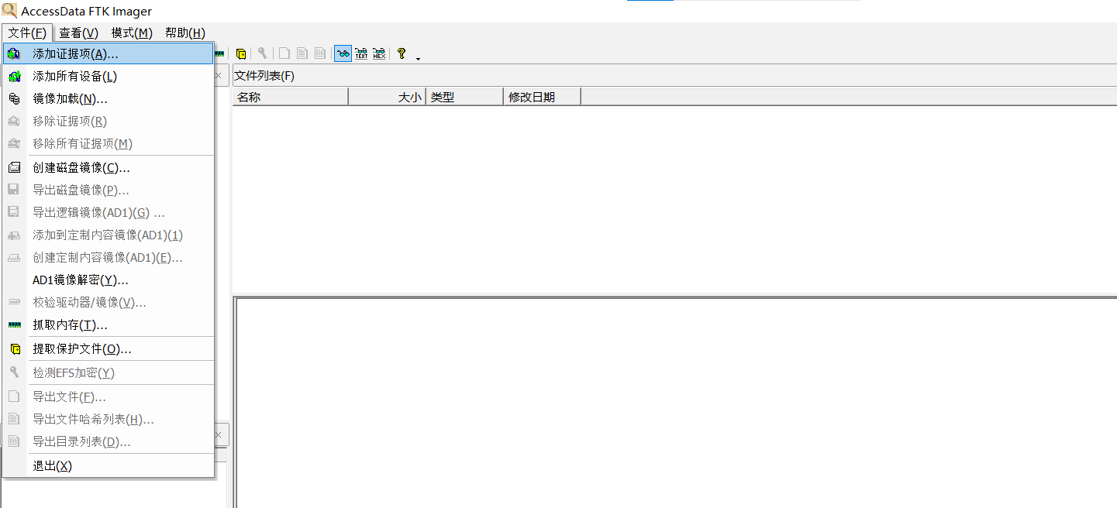Click the lined-page hash list toolbar icon
The width and height of the screenshot is (1117, 508).
coord(302,53)
